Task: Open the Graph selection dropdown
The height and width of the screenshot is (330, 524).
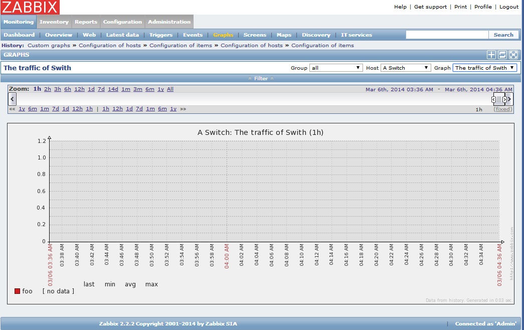Action: (x=484, y=67)
